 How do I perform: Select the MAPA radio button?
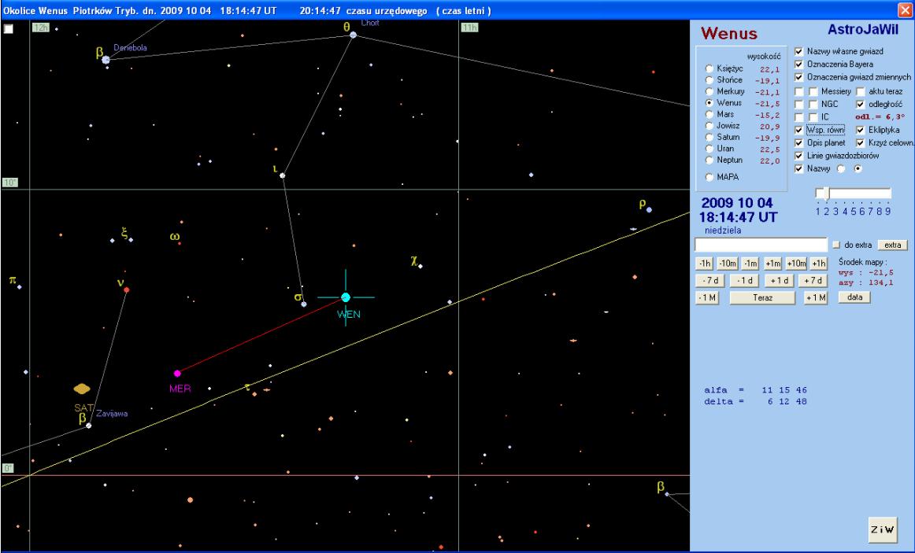click(709, 176)
